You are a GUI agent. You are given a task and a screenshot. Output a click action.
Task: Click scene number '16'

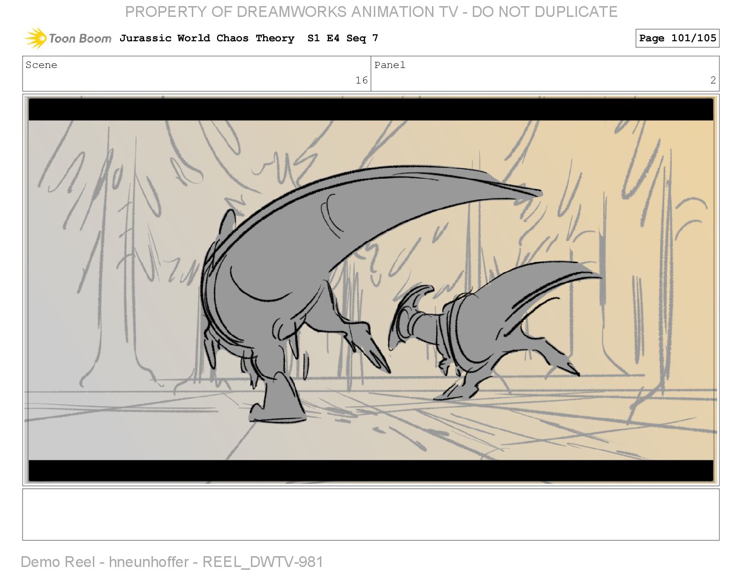361,80
